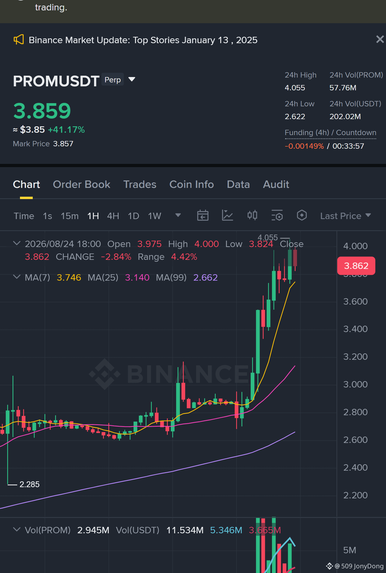Image resolution: width=386 pixels, height=573 pixels.
Task: Collapse the MA indicator legend
Action: 17,277
